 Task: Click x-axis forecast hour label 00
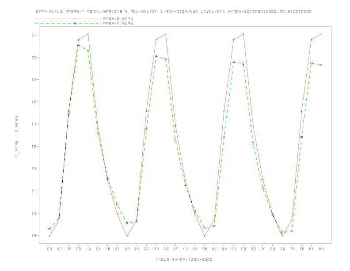tap(49, 249)
